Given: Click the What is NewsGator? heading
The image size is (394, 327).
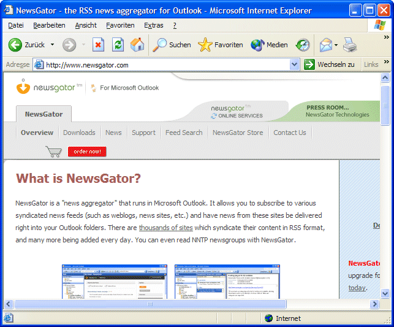Looking at the screenshot, I should click(78, 179).
